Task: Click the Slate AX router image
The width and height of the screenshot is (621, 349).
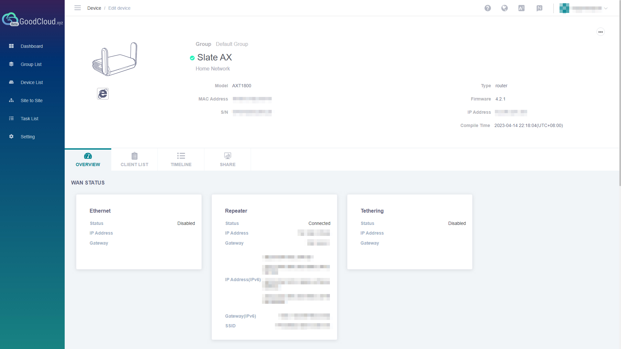Action: (x=115, y=59)
